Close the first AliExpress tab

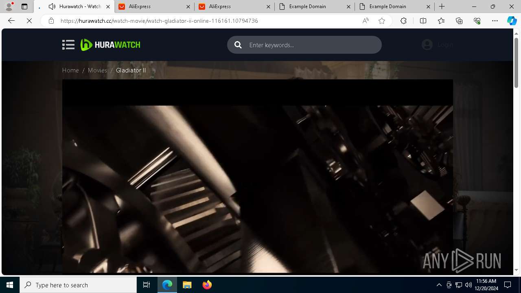(x=188, y=7)
